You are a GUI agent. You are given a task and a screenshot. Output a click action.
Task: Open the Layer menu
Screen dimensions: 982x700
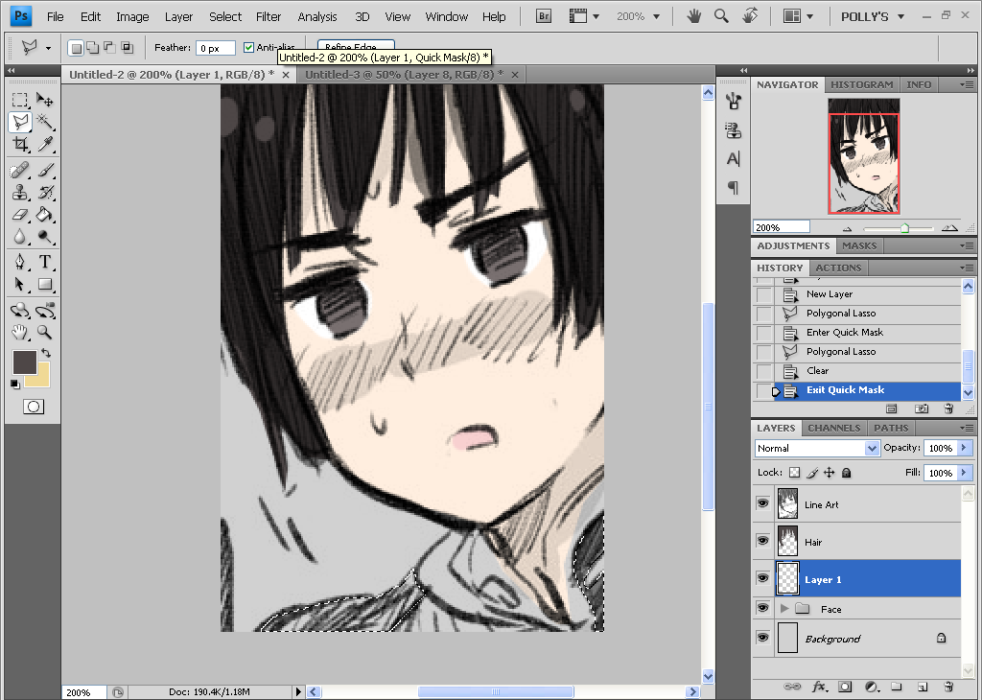click(x=178, y=17)
